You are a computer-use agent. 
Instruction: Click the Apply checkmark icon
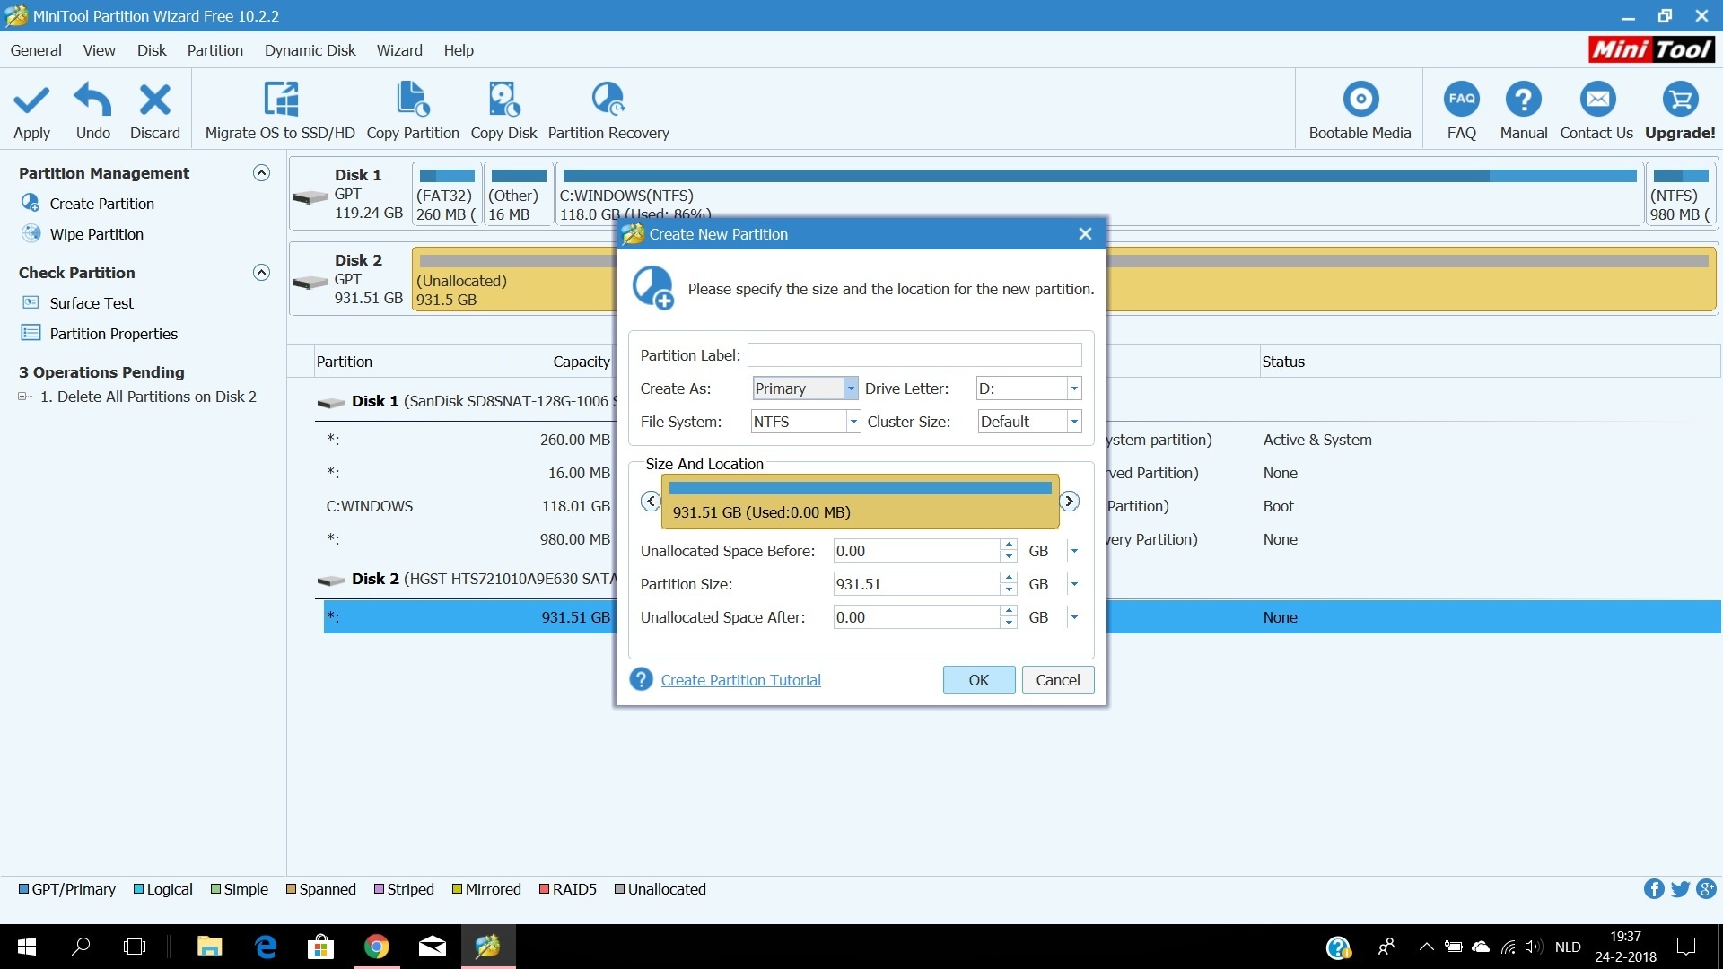[31, 100]
